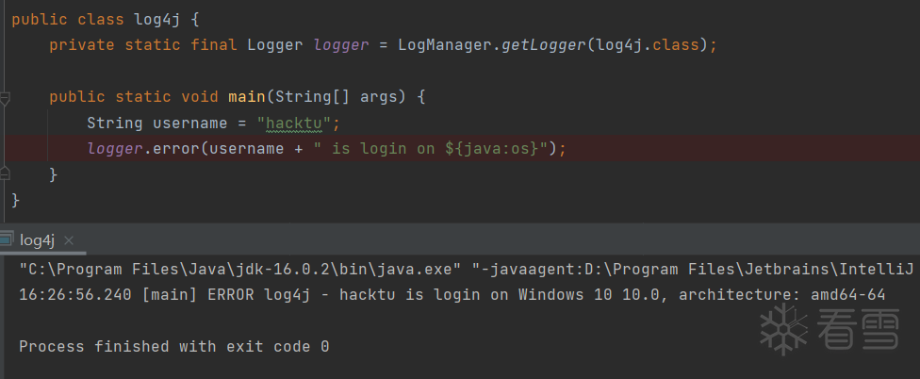Click run configuration icon on log4j tab
The image size is (920, 379).
(8, 239)
